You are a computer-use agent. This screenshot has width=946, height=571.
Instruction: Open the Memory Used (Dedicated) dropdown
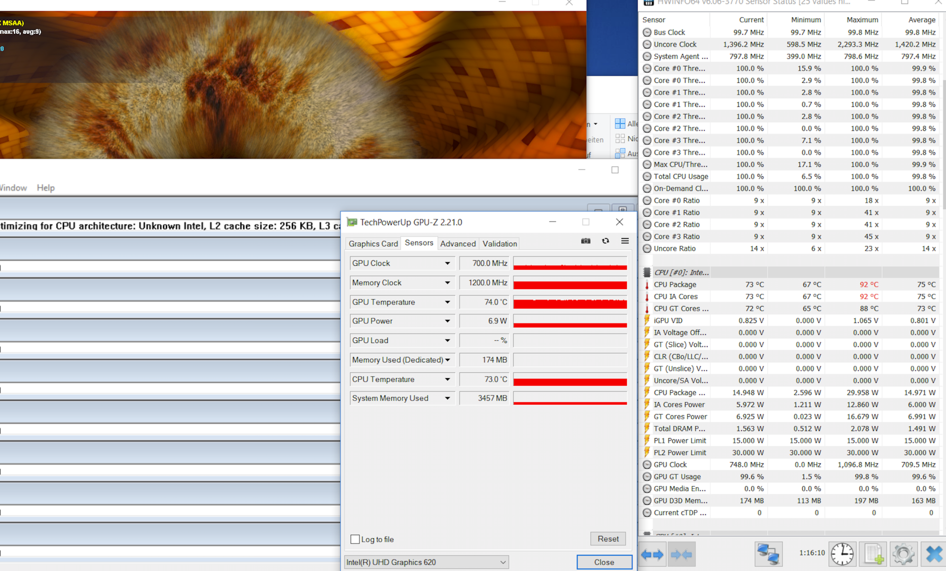[447, 360]
